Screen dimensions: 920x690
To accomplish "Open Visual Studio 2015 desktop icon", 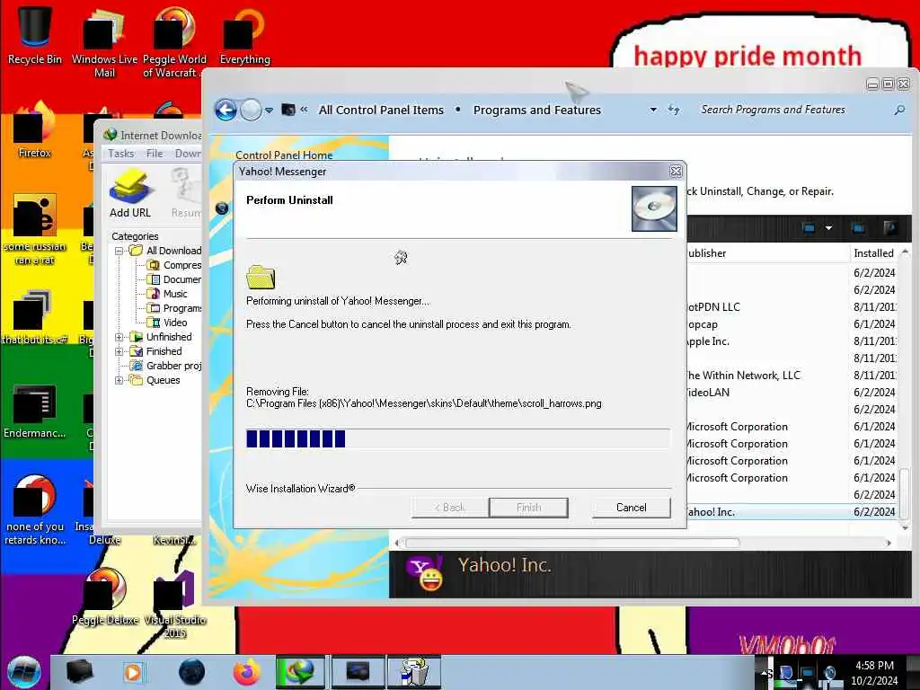I will [x=175, y=603].
